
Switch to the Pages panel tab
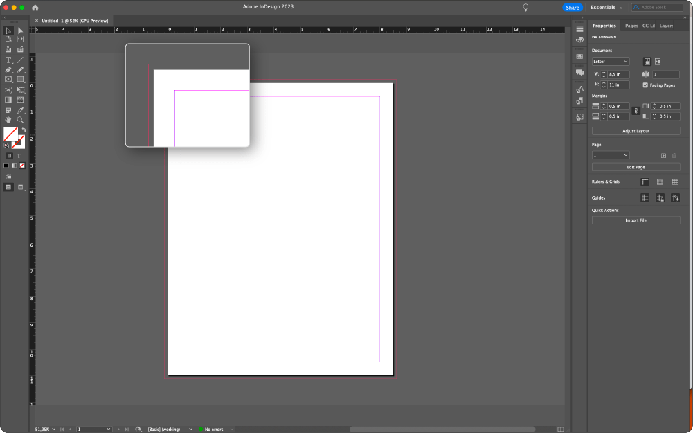631,25
